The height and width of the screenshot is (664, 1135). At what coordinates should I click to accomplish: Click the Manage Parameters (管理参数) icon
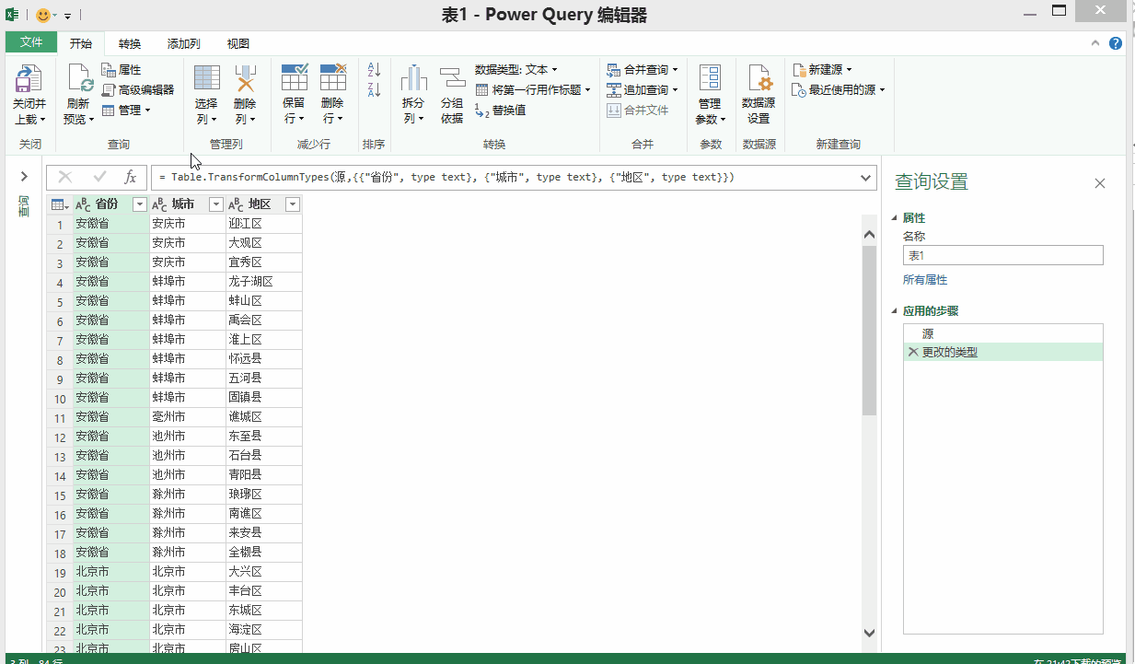coord(710,79)
